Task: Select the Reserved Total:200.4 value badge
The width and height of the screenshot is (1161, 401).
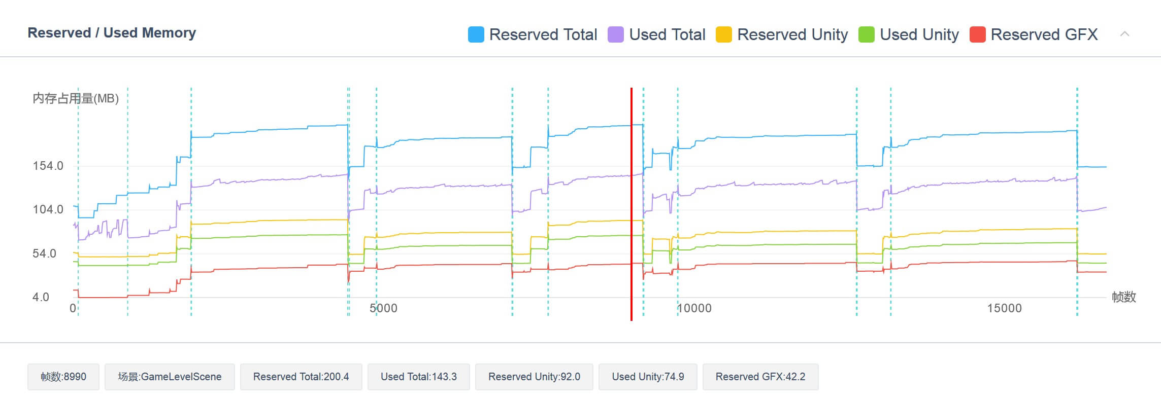Action: [301, 377]
